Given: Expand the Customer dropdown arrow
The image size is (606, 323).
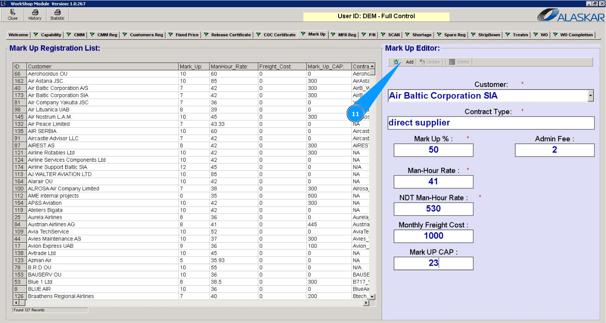Looking at the screenshot, I should [590, 96].
